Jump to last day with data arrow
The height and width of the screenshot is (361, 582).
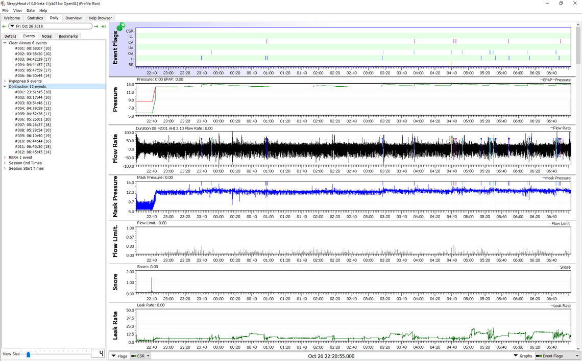coord(104,27)
